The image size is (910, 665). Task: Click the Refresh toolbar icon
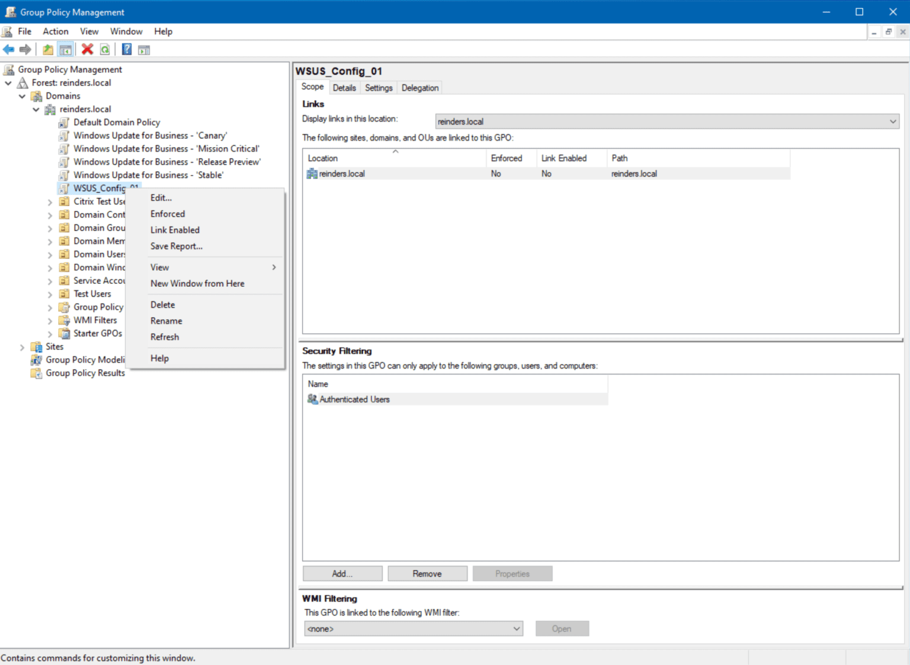pyautogui.click(x=105, y=49)
